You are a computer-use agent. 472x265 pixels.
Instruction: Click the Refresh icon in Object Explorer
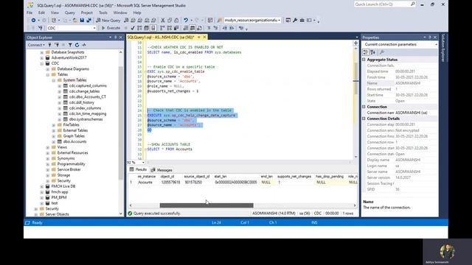(x=77, y=45)
